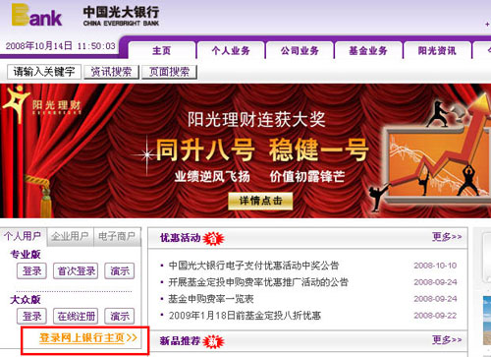Open 基金申购费率一览表 link

(x=211, y=299)
